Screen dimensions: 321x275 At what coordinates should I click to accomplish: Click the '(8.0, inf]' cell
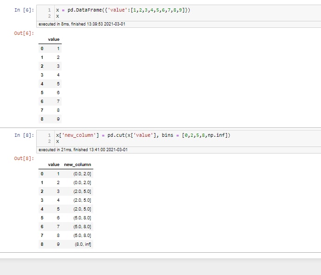click(83, 244)
